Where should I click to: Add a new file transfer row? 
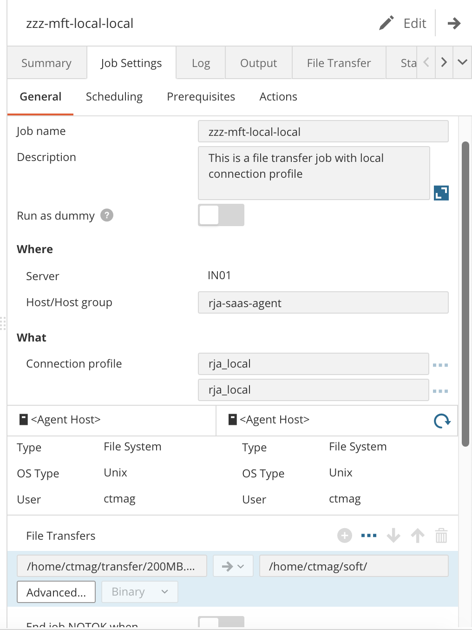tap(344, 536)
